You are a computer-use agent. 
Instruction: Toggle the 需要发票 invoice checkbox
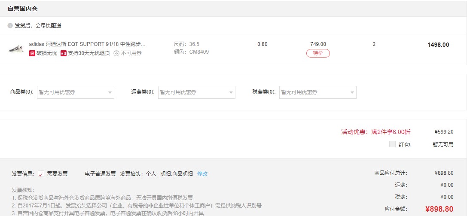coord(41,174)
